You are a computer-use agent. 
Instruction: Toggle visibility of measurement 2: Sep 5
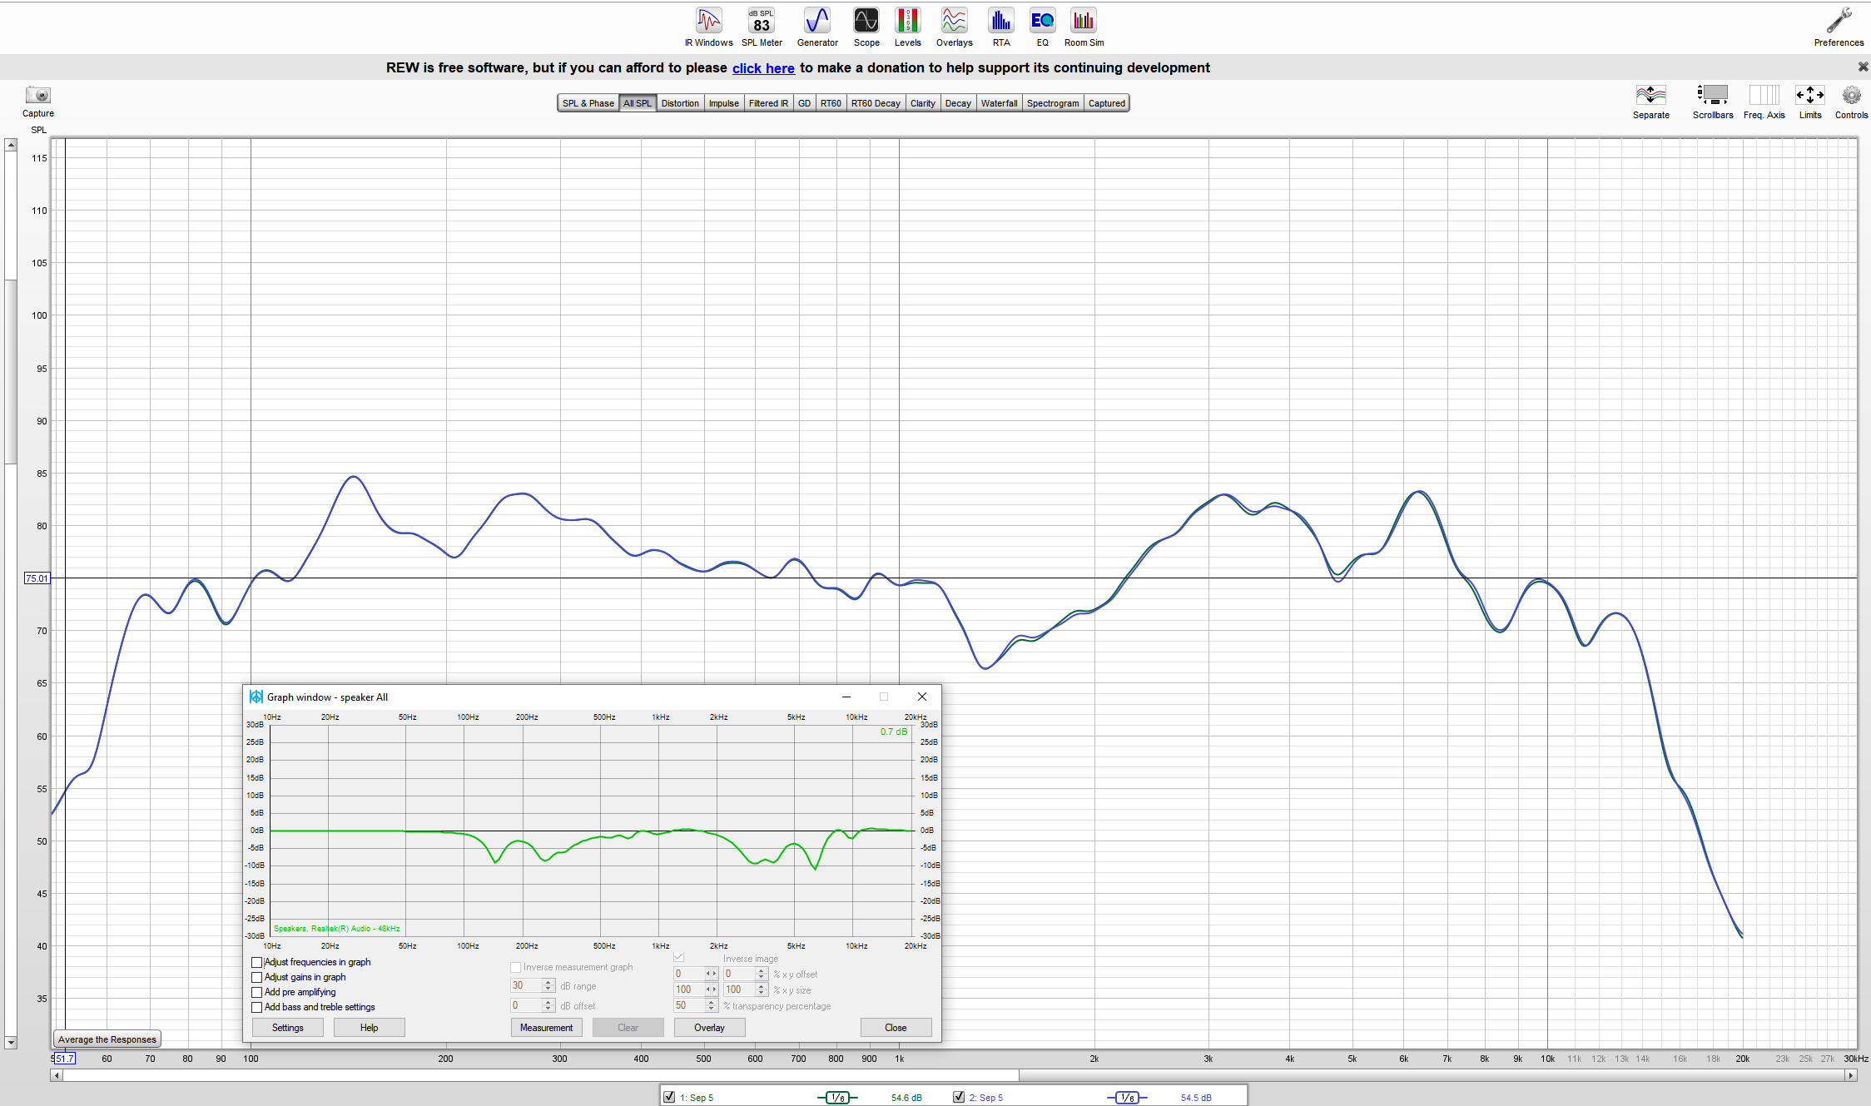point(958,1097)
